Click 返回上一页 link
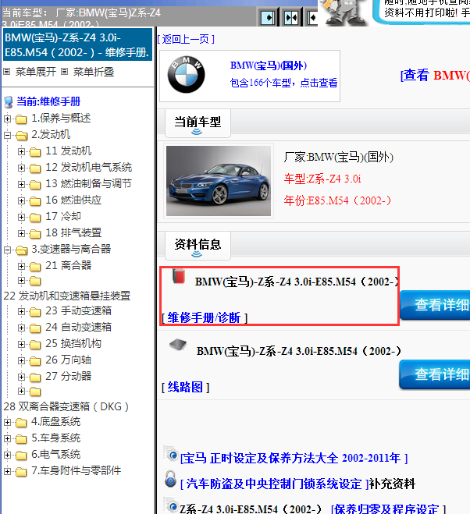Screen dimensions: 470x514 click(x=186, y=39)
